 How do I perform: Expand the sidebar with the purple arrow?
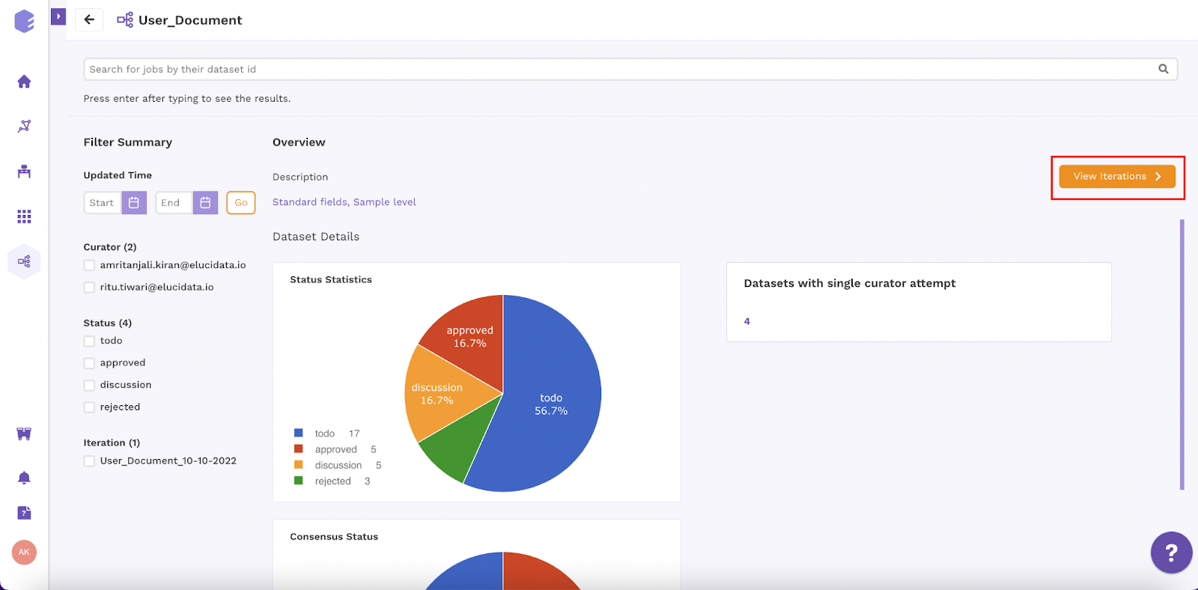coord(58,16)
